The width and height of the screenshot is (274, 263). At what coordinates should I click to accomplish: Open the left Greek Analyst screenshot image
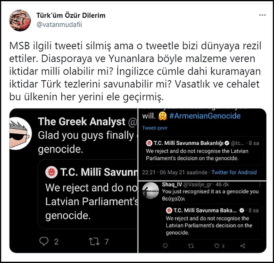click(73, 181)
